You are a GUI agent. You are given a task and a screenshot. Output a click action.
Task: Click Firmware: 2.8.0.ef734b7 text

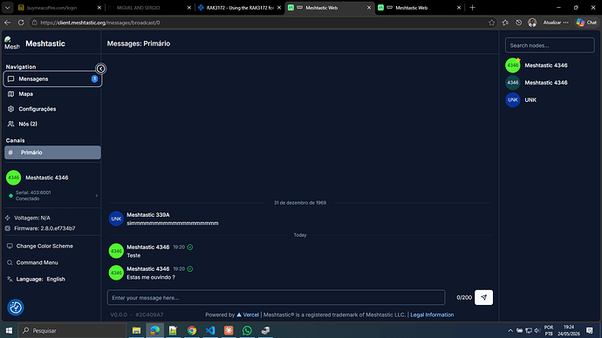[x=44, y=228]
